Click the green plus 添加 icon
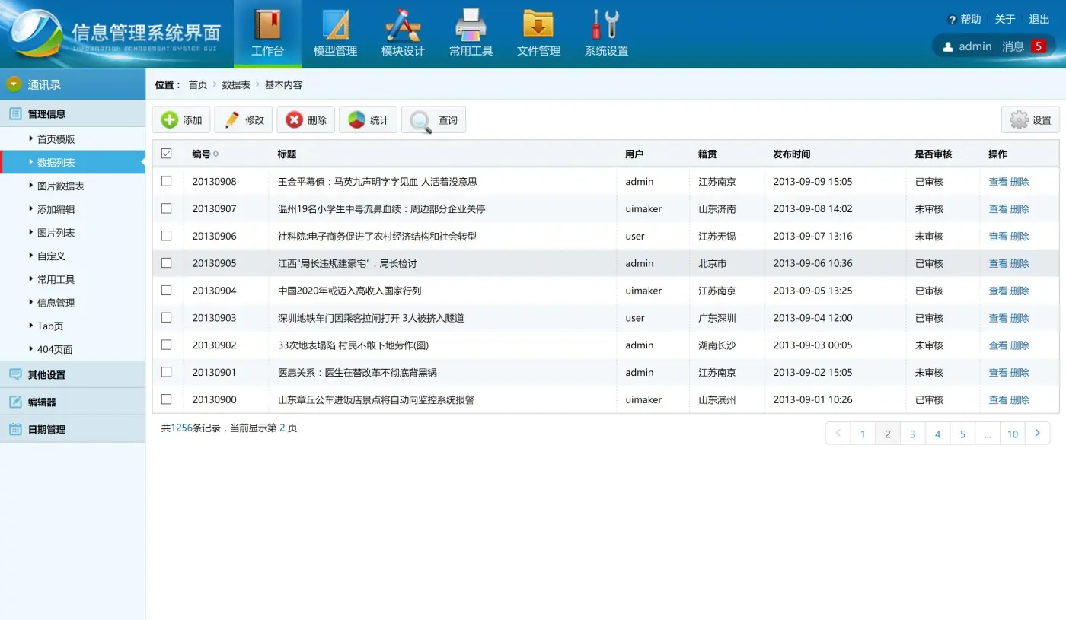Image resolution: width=1066 pixels, height=620 pixels. coord(170,120)
